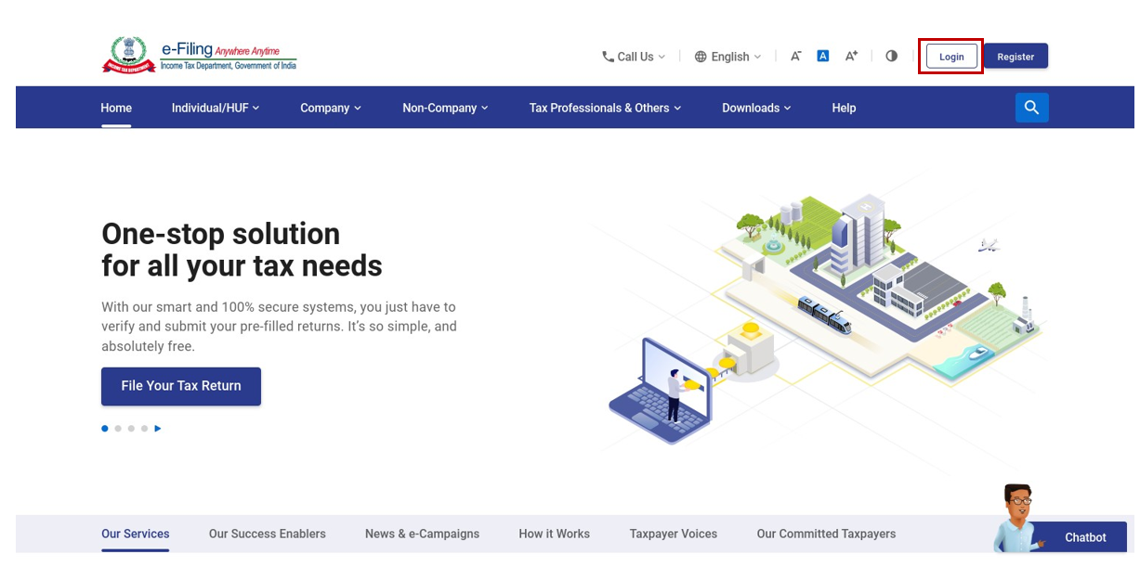Image resolution: width=1140 pixels, height=580 pixels.
Task: Select the second carousel slide dot
Action: pyautogui.click(x=118, y=429)
